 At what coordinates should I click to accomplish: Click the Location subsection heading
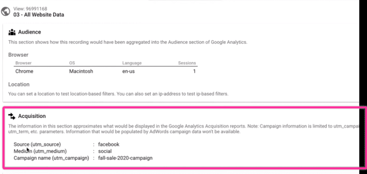pyautogui.click(x=19, y=84)
